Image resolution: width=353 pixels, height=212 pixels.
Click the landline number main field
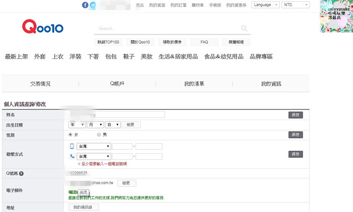pyautogui.click(x=149, y=156)
